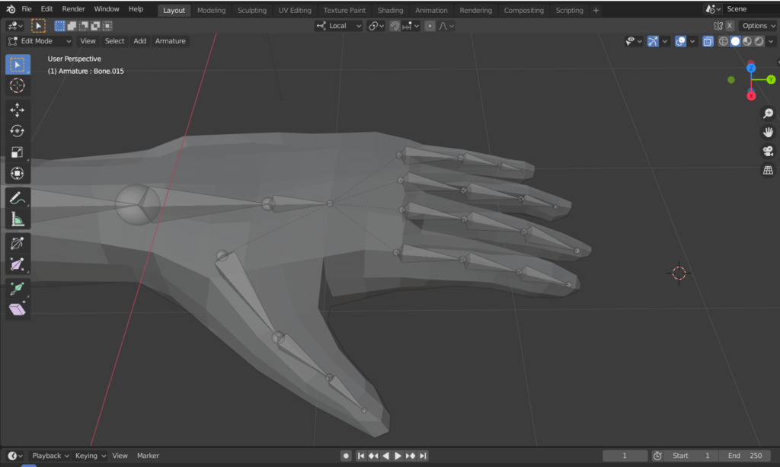Switch to the Sculpting workspace tab

point(251,11)
